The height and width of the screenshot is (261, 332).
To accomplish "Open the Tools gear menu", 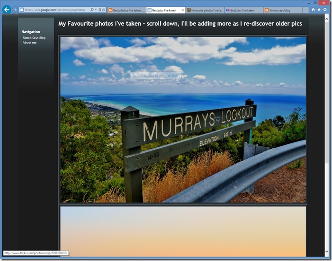I will click(325, 10).
